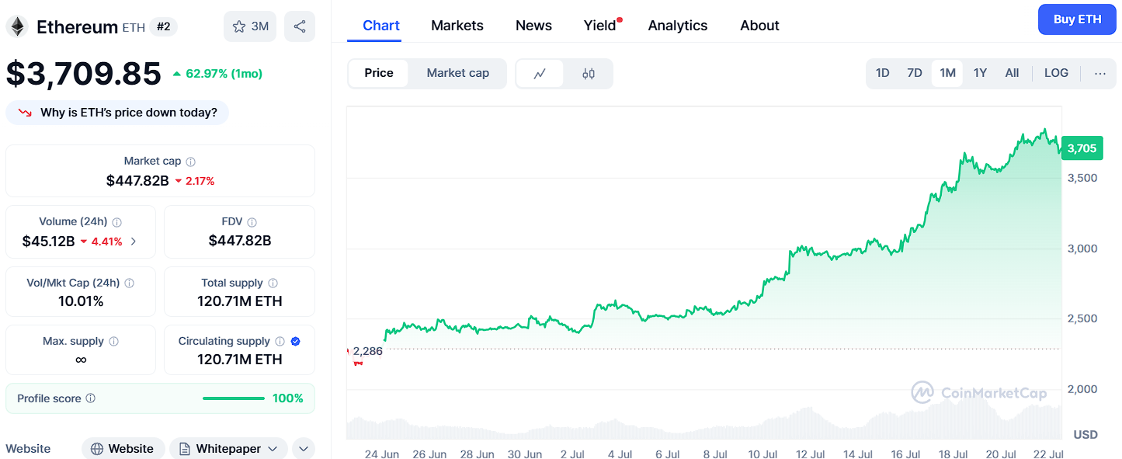Set chart range to 1Y
Image resolution: width=1122 pixels, height=459 pixels.
pos(980,73)
